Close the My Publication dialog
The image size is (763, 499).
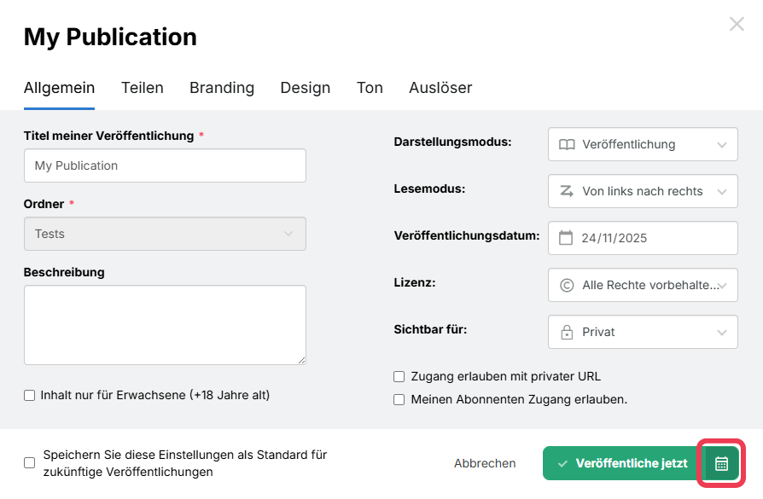point(737,24)
